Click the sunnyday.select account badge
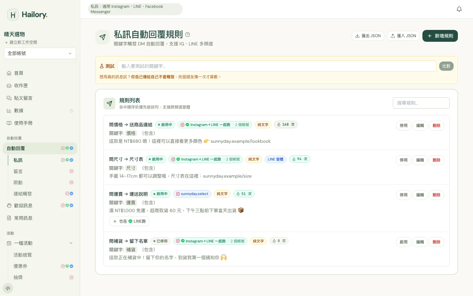The height and width of the screenshot is (296, 473). 192,194
